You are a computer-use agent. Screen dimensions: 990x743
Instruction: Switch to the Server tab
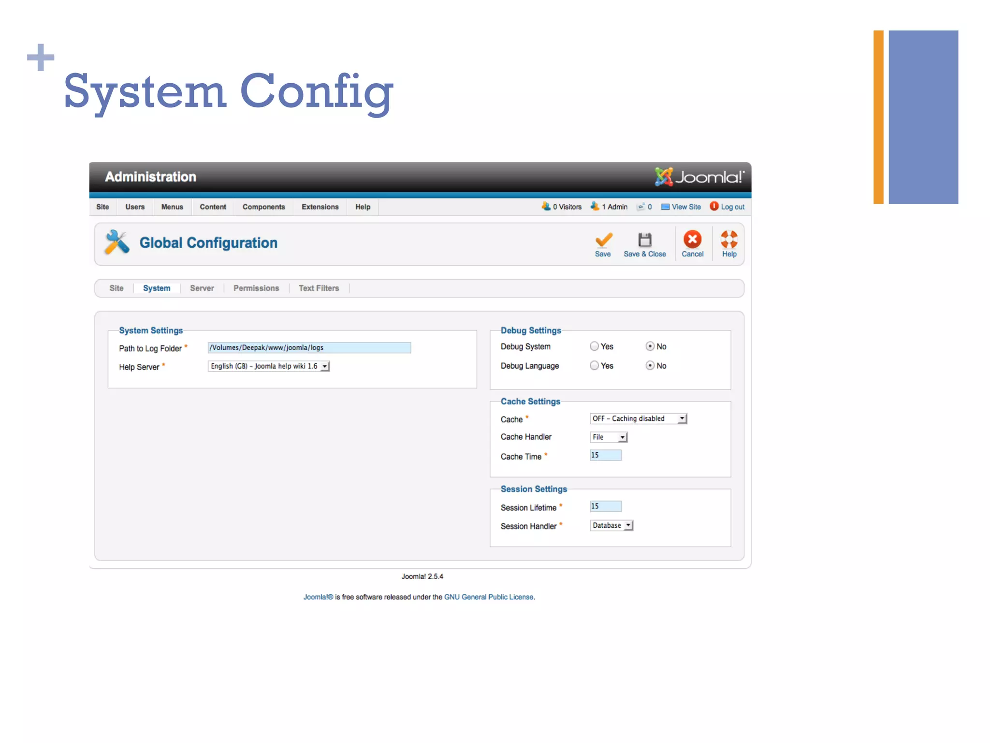tap(202, 288)
